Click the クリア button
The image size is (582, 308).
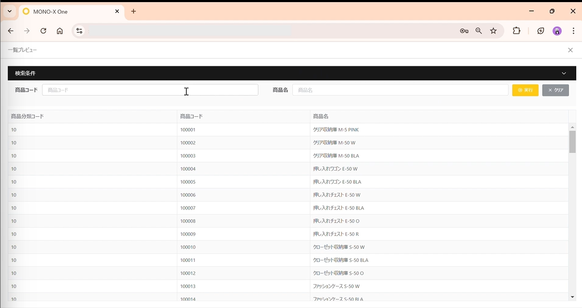coord(556,90)
